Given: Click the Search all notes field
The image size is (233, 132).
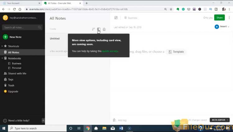Looking at the screenshot, I should point(22,27).
